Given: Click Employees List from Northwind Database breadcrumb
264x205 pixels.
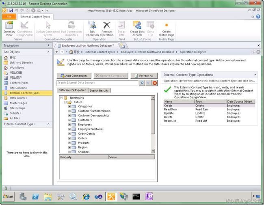Looking at the screenshot, I should coord(147,52).
